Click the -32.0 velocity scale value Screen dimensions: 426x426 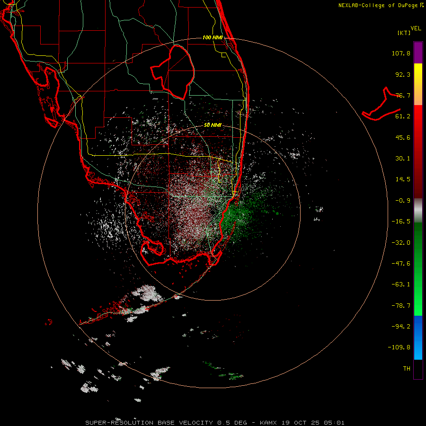(401, 243)
